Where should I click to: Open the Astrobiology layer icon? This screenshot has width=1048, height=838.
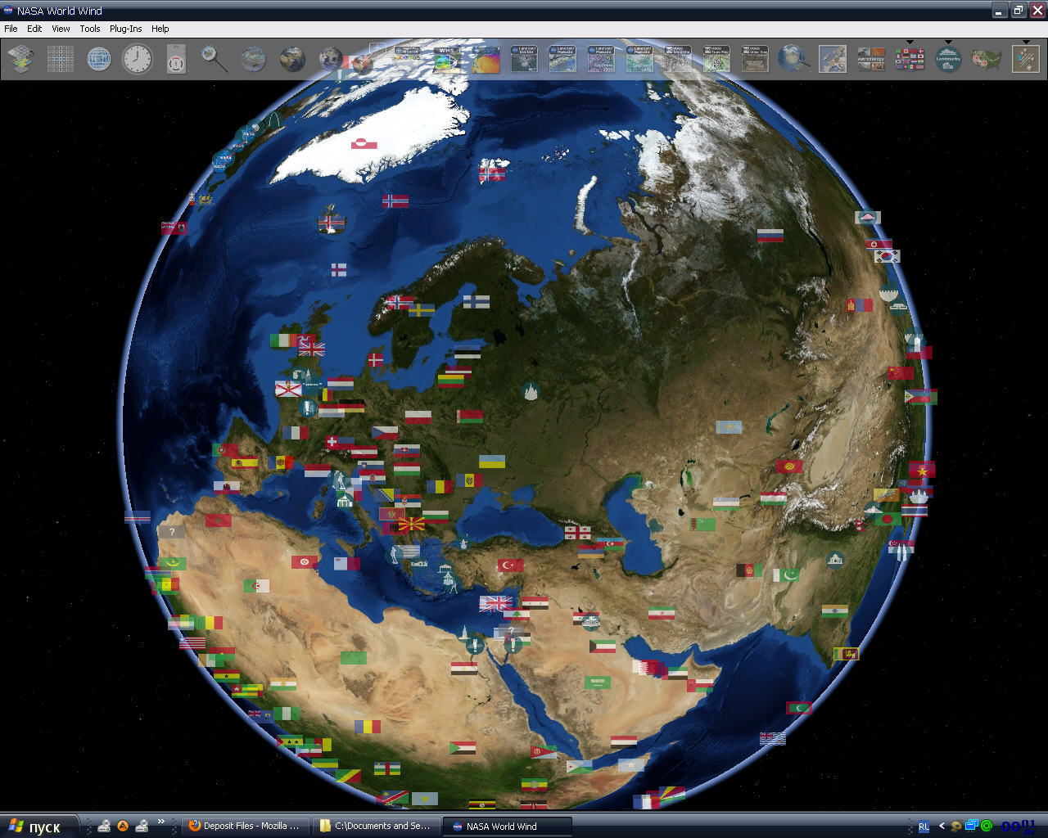(871, 59)
